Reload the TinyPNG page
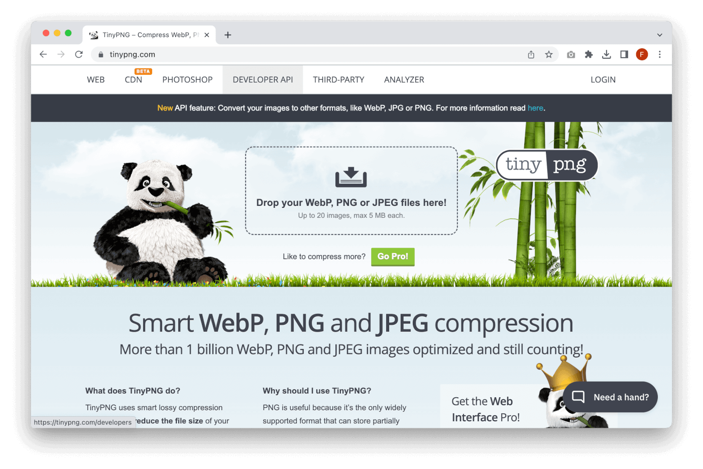This screenshot has height=469, width=703. point(79,54)
